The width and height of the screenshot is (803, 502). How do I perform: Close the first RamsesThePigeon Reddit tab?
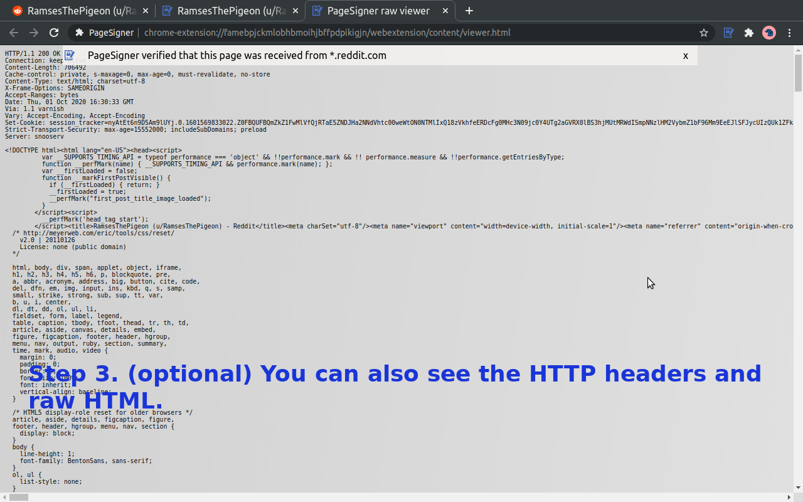coord(146,11)
